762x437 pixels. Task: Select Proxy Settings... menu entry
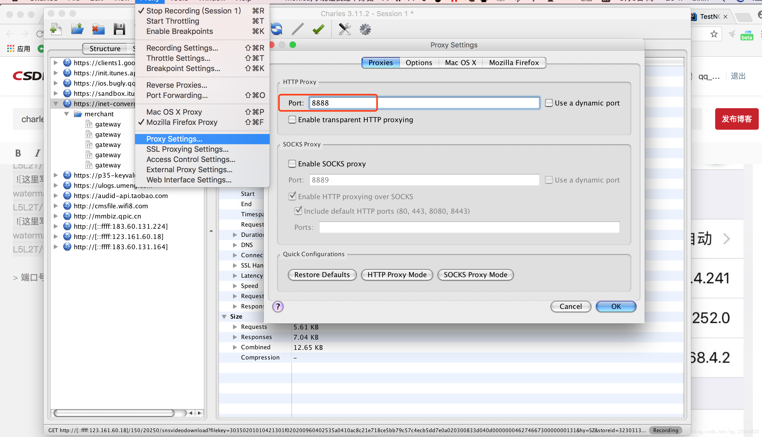tap(202, 139)
